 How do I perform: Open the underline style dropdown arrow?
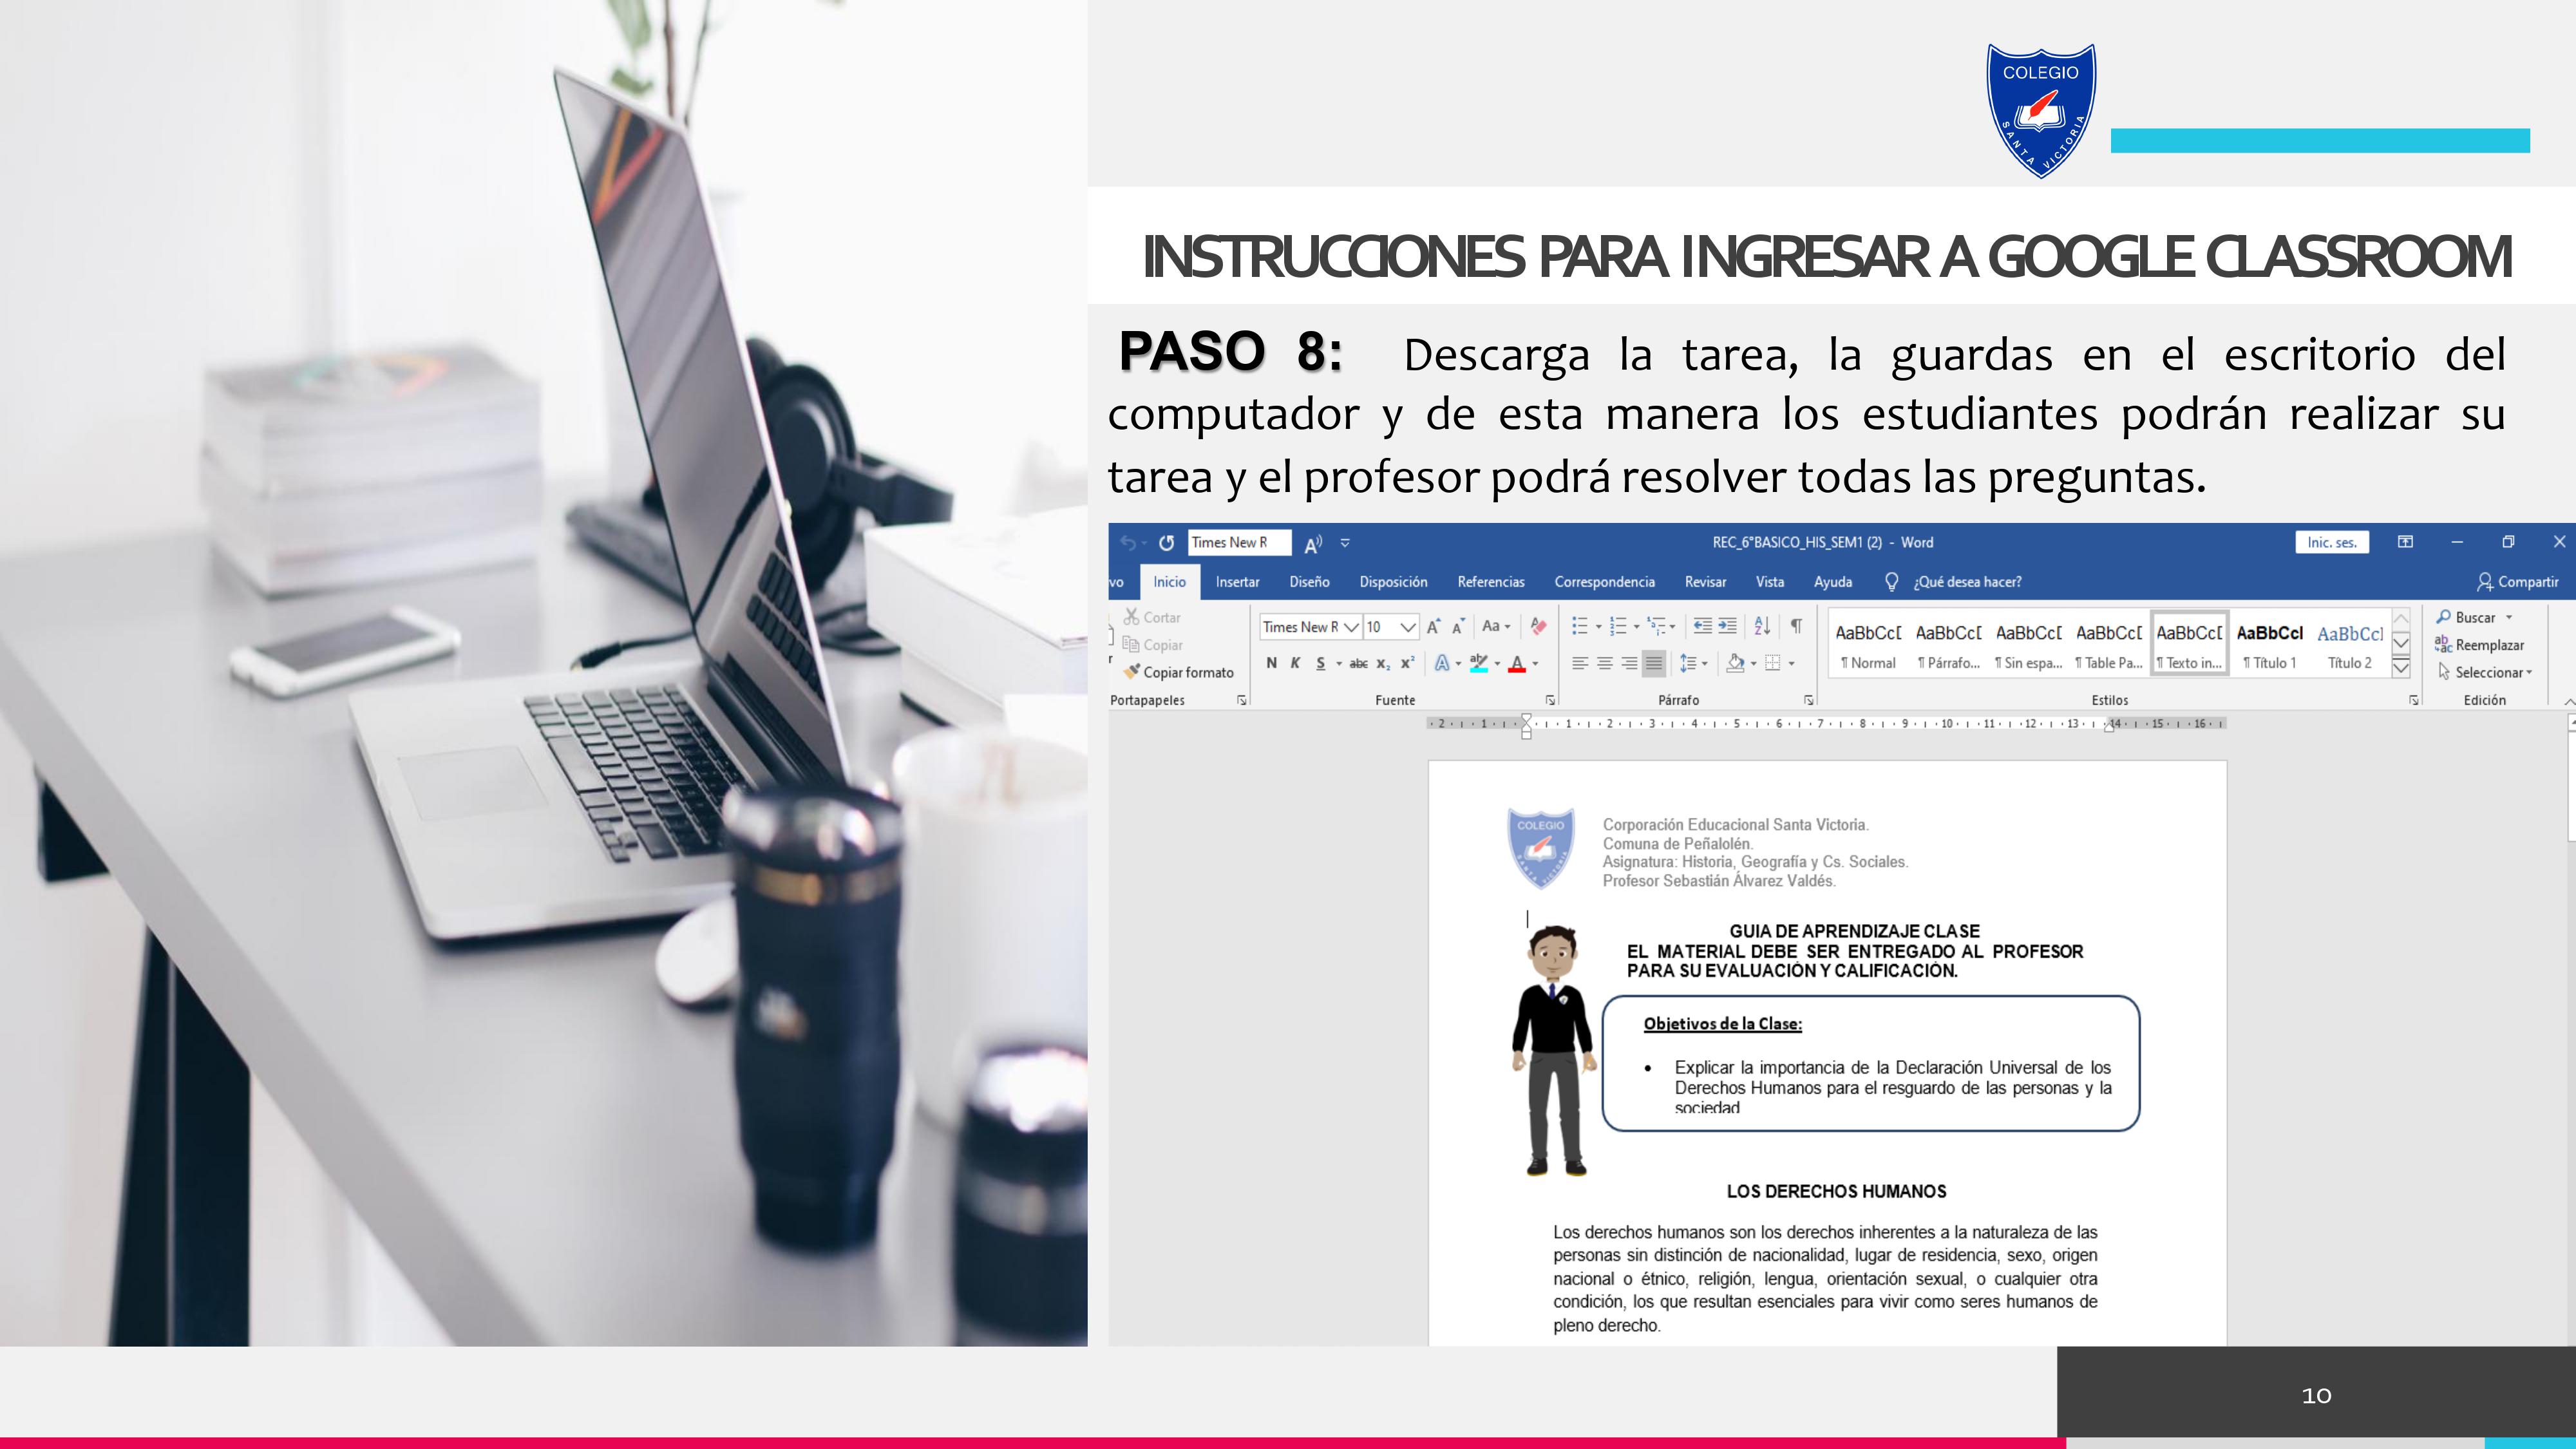click(1339, 663)
